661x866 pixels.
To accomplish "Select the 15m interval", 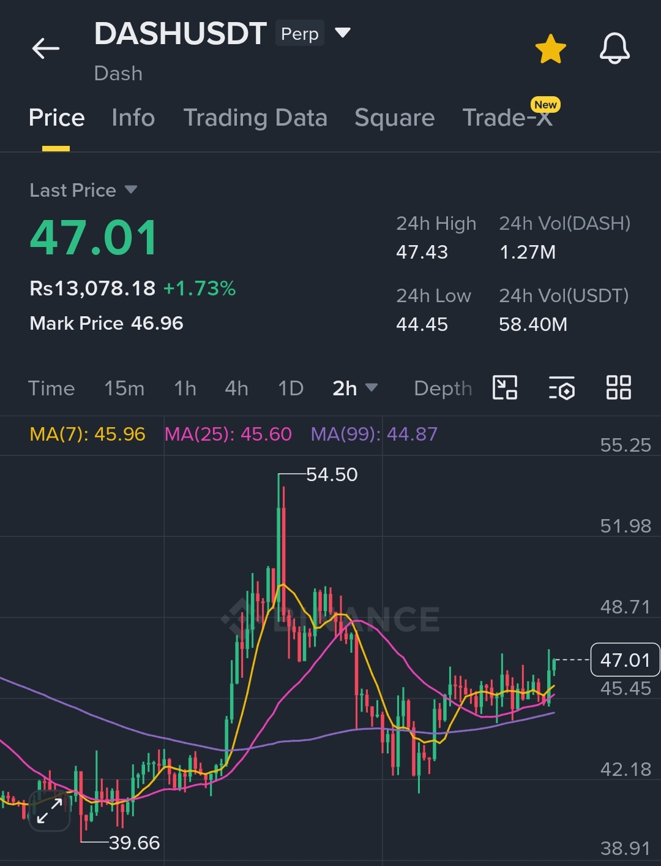I will click(x=124, y=389).
